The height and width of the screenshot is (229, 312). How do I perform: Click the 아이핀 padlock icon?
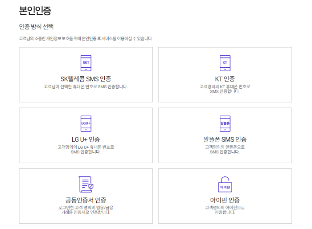tap(225, 184)
